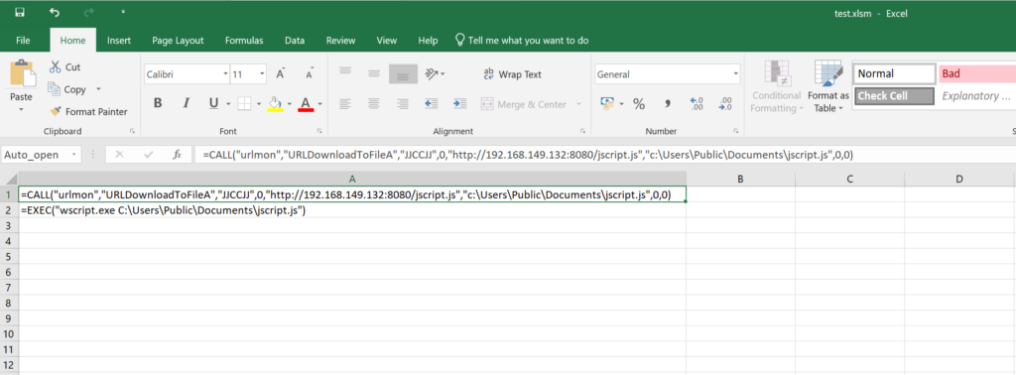1016x375 pixels.
Task: Apply the Normal cell style
Action: [x=894, y=73]
